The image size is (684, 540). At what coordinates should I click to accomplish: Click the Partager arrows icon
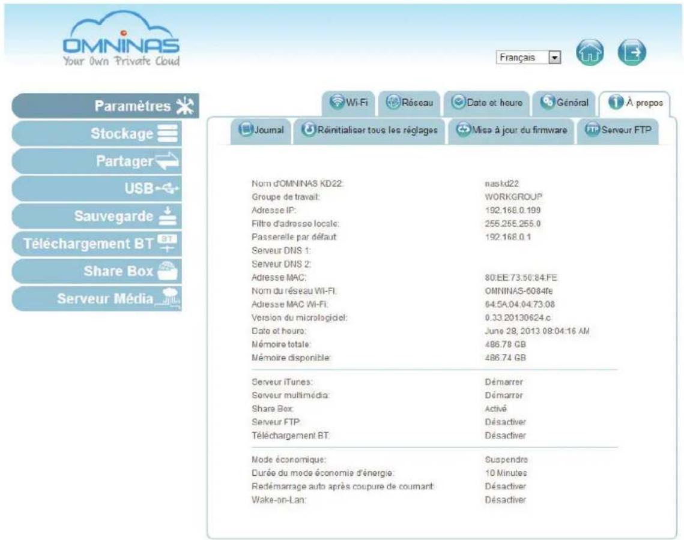[168, 161]
